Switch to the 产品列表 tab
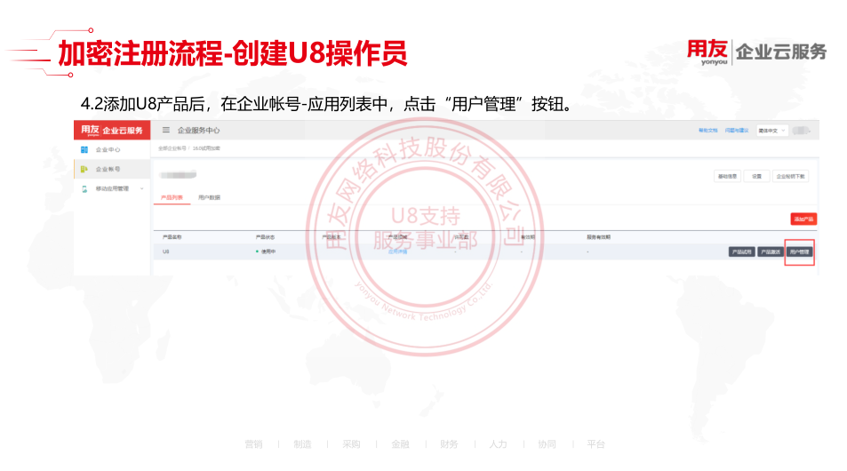Screen dimensions: 847x471 172,197
